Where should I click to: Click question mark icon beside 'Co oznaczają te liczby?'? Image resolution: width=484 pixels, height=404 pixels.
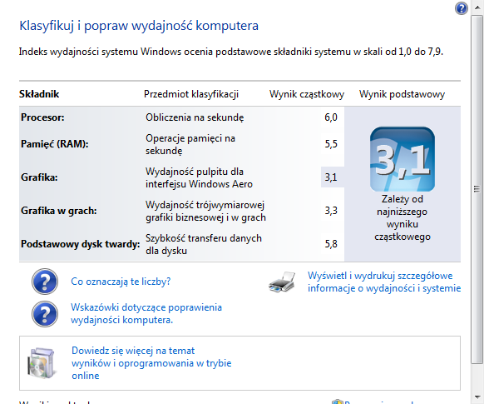pyautogui.click(x=45, y=282)
